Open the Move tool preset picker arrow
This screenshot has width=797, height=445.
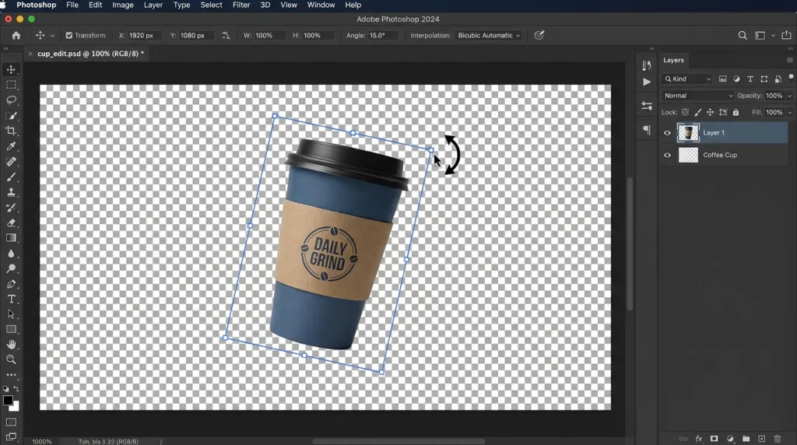(x=52, y=36)
